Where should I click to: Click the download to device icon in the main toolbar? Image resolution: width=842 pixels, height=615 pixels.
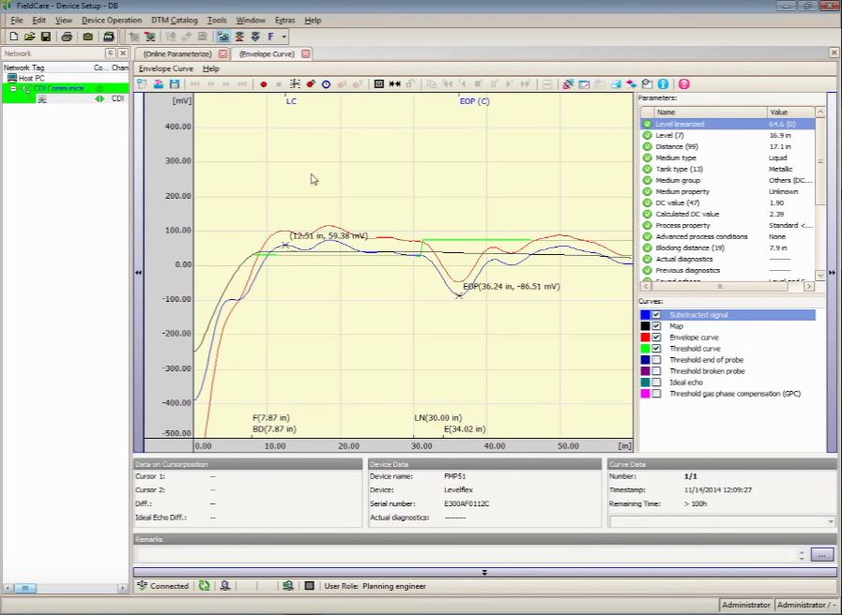pos(255,37)
